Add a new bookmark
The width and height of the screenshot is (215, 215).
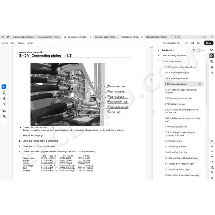[x=193, y=50]
